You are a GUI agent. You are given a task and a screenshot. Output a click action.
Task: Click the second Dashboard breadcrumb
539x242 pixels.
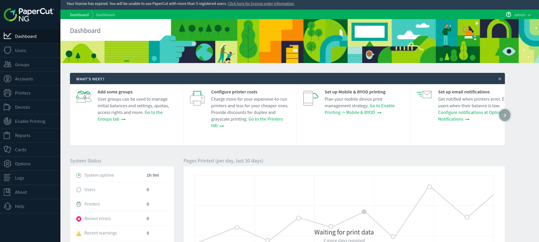(105, 15)
